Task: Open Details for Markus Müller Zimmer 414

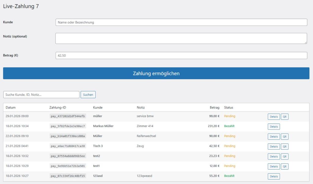Action: coord(274,126)
